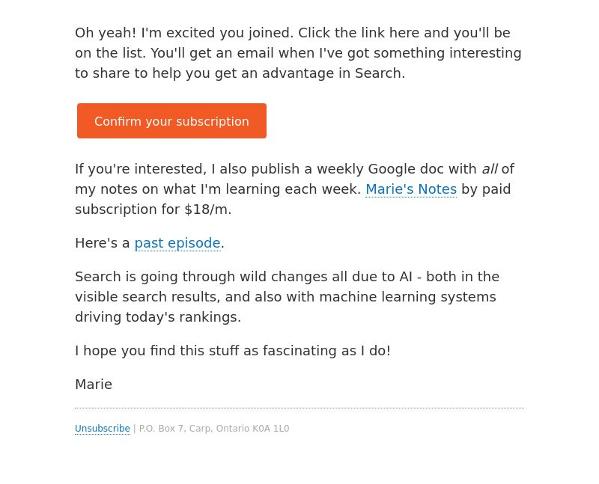This screenshot has height=484, width=599.
Task: Open the Marie's Notes link
Action: coord(411,189)
